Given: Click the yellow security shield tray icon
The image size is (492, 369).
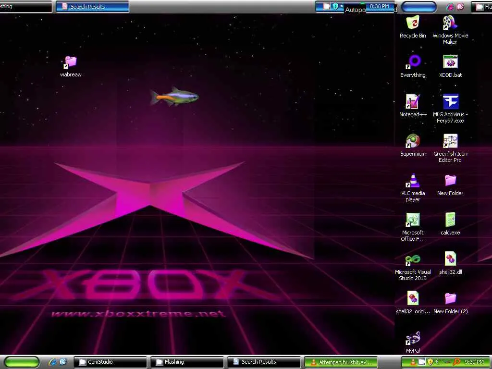Looking at the screenshot, I should [x=430, y=362].
